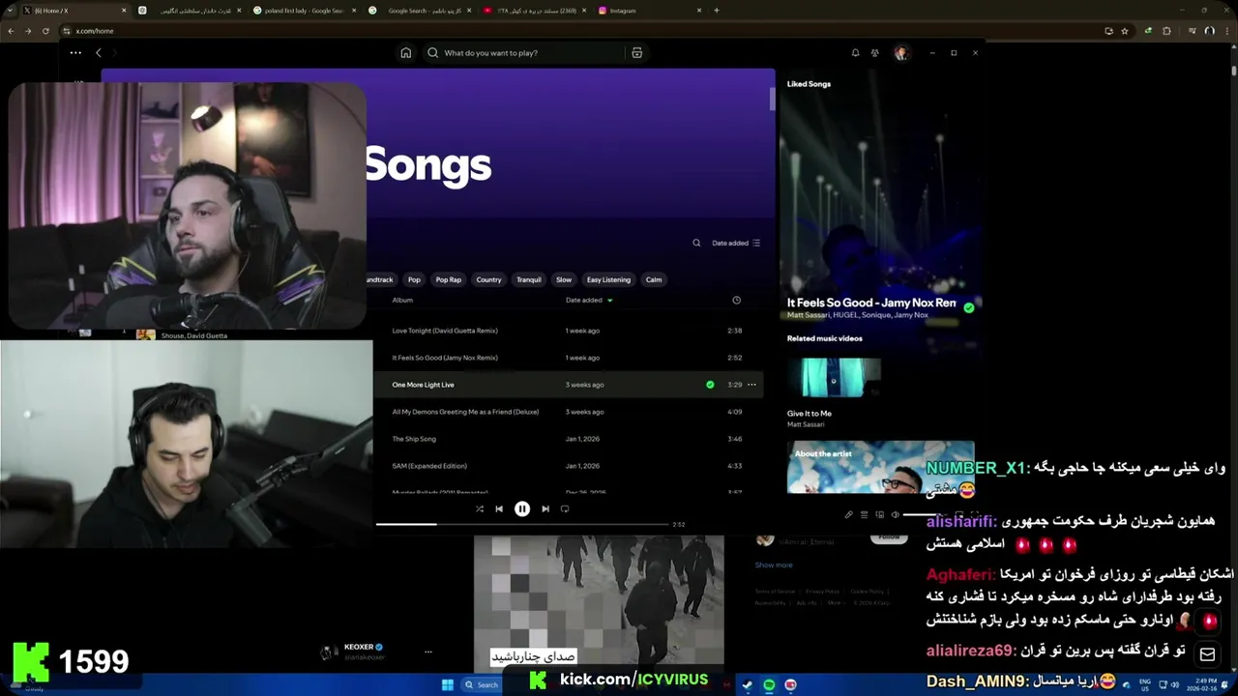Open Spotify's three-dot app menu

point(75,52)
